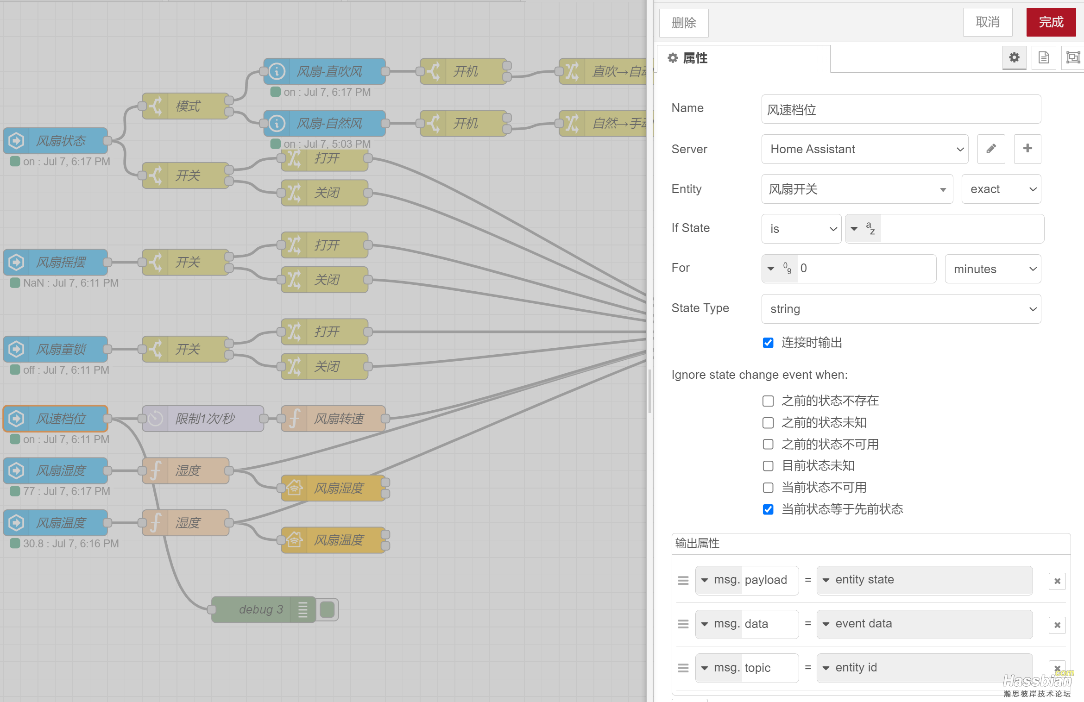The image size is (1084, 702).
Task: Open node description document icon
Action: [1044, 58]
